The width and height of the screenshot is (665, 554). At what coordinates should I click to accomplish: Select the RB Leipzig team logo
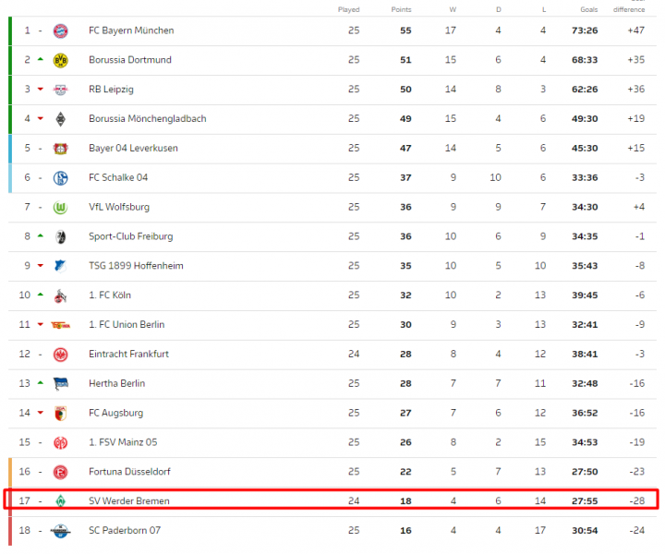[x=61, y=90]
